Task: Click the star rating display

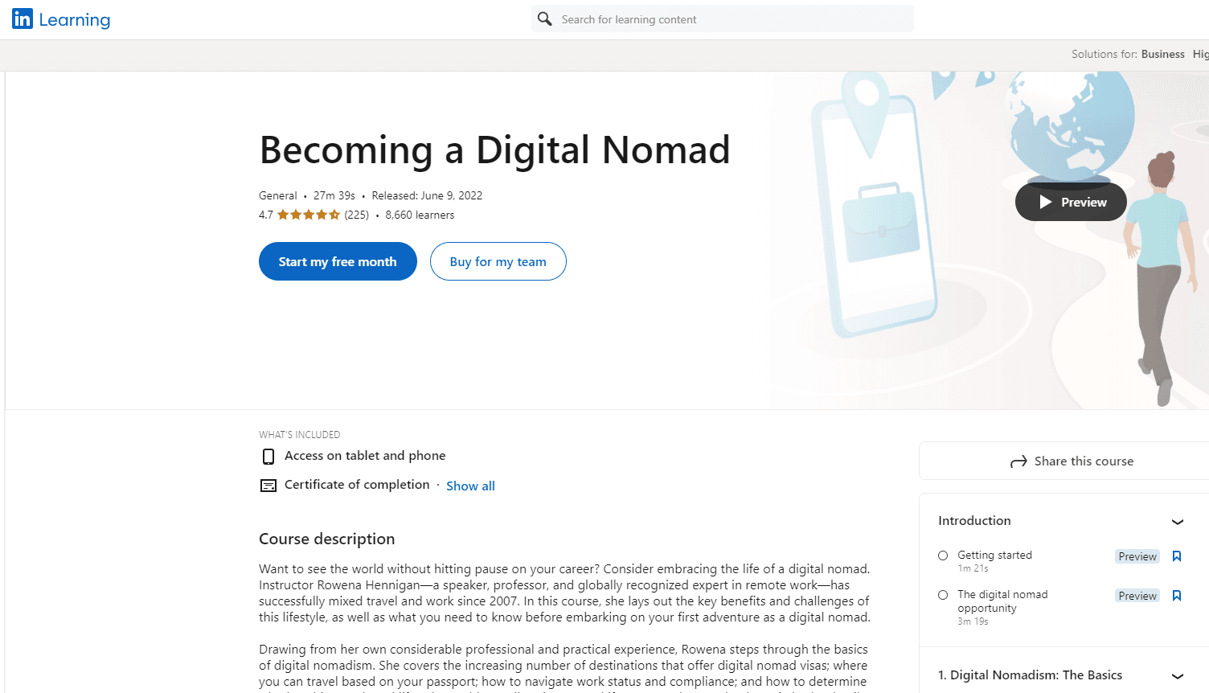Action: (309, 215)
